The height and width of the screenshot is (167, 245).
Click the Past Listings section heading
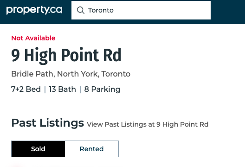(x=48, y=123)
